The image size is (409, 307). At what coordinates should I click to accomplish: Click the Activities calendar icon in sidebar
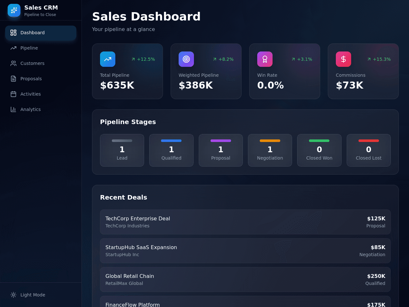coord(13,94)
